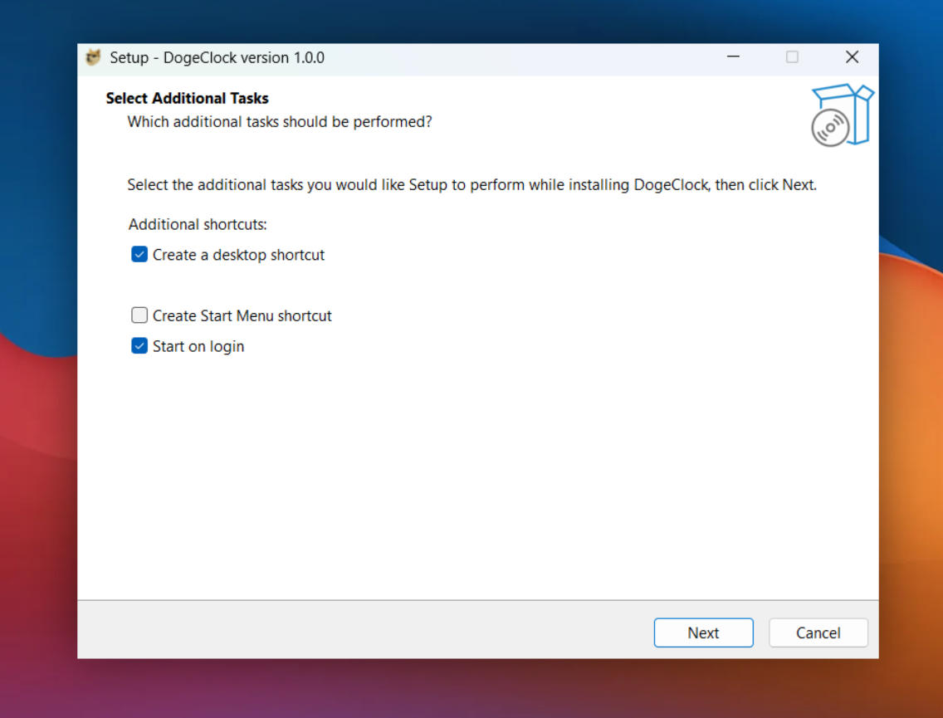Click the installer box and disc icon
The width and height of the screenshot is (943, 718).
842,115
